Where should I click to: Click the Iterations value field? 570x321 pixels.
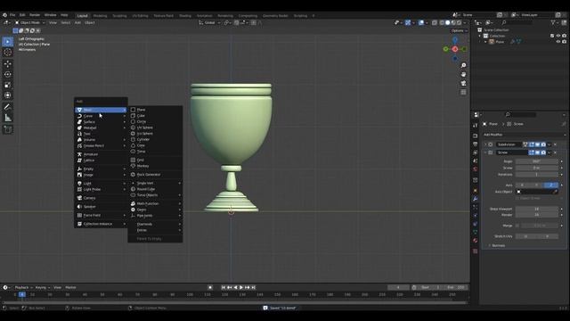pyautogui.click(x=536, y=175)
